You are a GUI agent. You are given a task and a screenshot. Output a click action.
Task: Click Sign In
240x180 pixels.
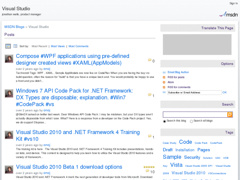[x=233, y=3]
